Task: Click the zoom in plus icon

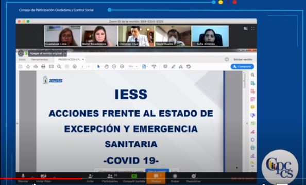Action: [x=122, y=67]
